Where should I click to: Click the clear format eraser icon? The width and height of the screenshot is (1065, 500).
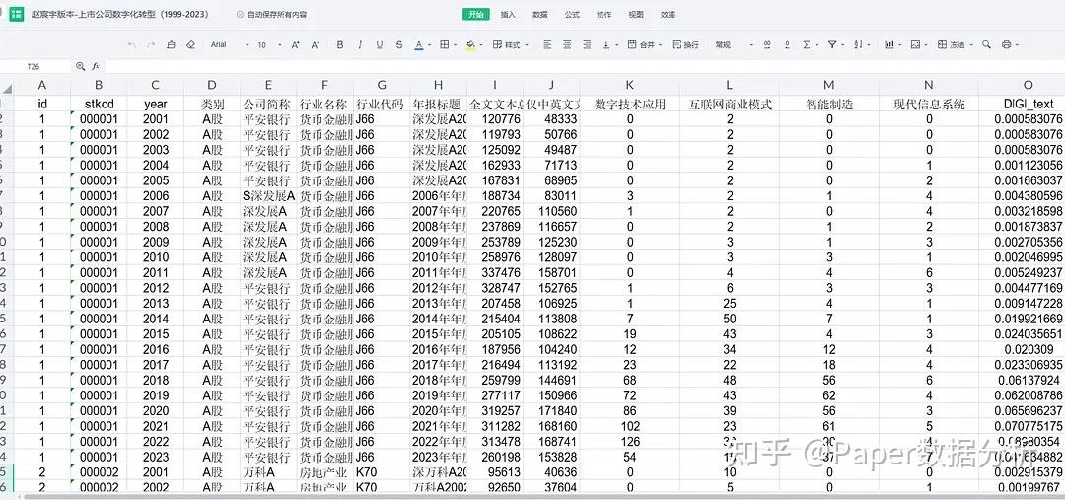191,44
